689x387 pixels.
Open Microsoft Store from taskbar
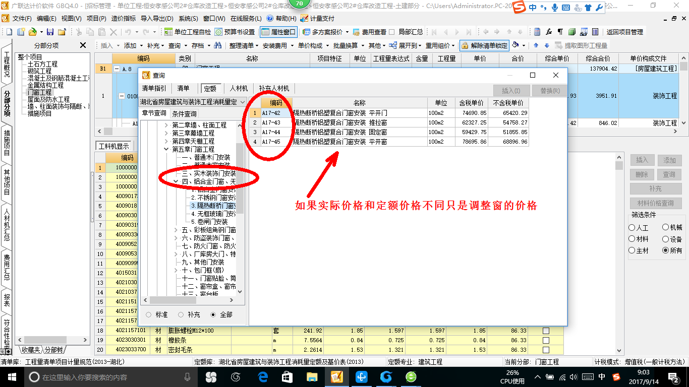point(287,377)
